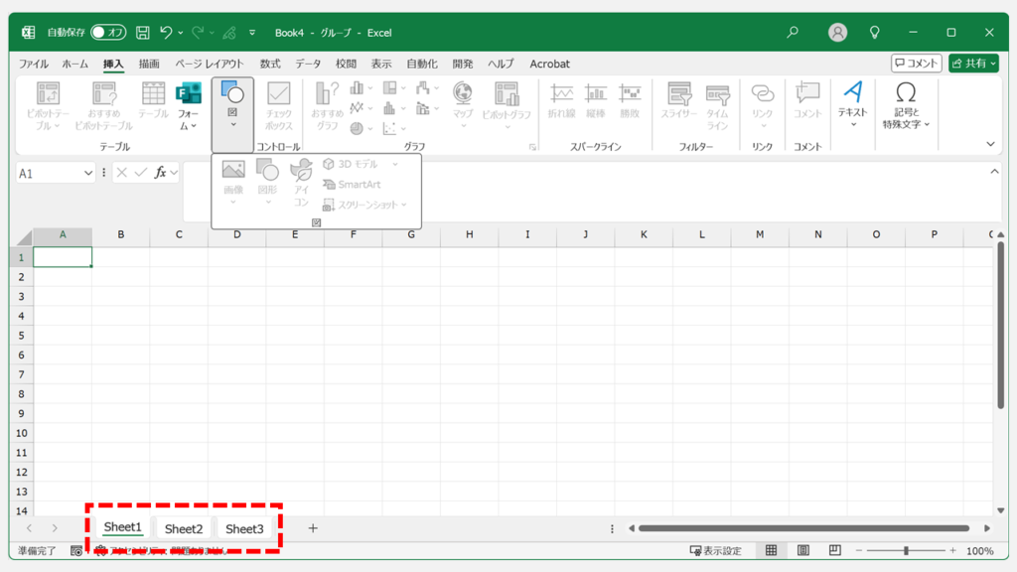This screenshot has height=572, width=1017.
Task: Switch to the ページ レイアウト tab
Action: tap(210, 64)
